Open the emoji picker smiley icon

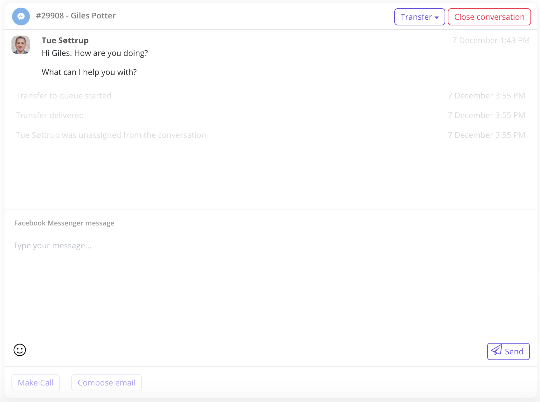[20, 350]
